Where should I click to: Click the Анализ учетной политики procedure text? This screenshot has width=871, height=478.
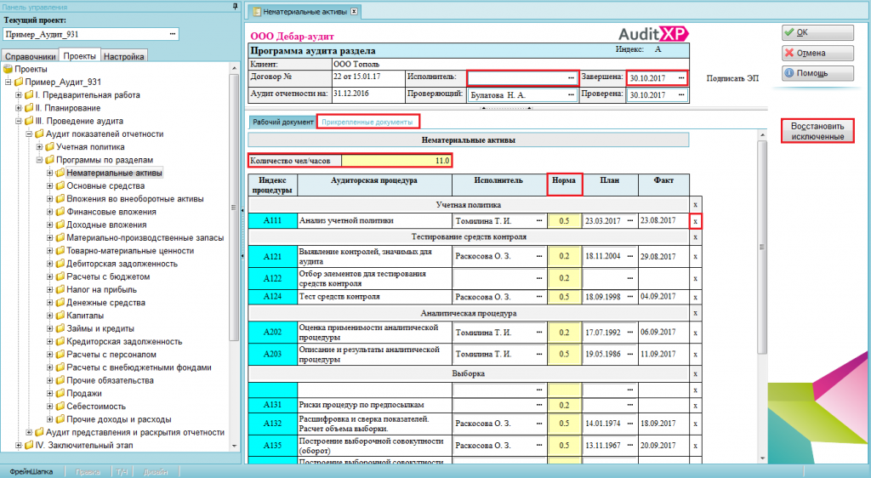click(x=346, y=221)
